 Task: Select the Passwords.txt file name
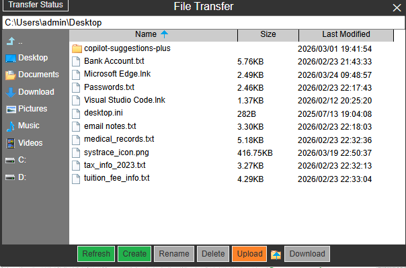pos(110,87)
